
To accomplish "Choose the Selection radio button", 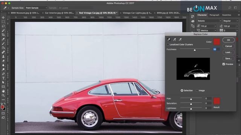I will coord(182,91).
